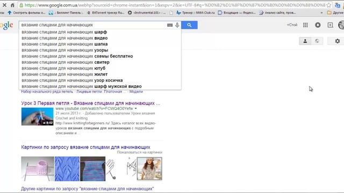The width and height of the screenshot is (344, 193).
Task: Open the +Стой profile link
Action: [292, 25]
